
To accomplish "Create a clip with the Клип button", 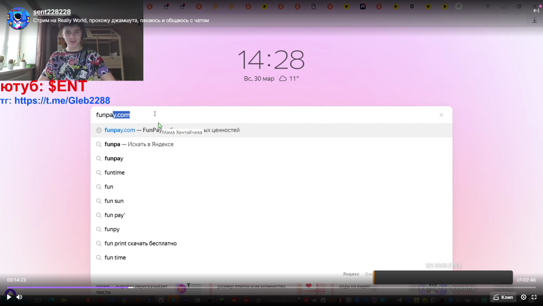I will click(x=503, y=297).
